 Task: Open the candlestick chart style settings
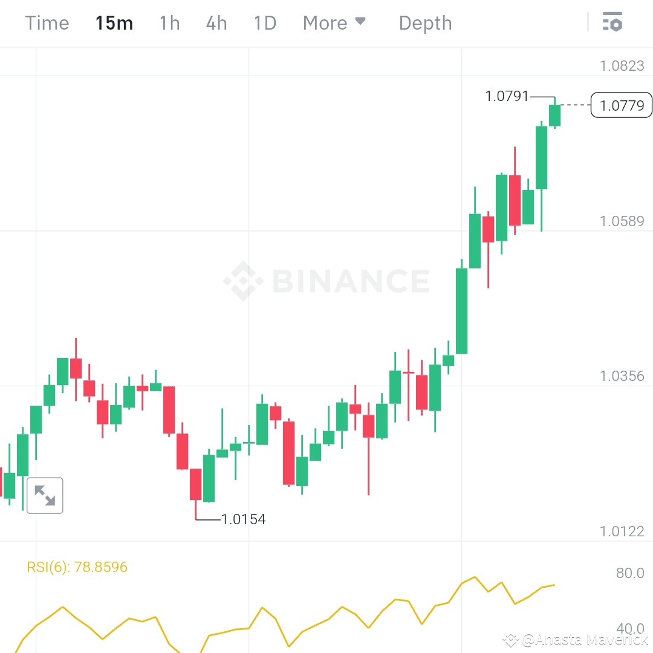613,22
